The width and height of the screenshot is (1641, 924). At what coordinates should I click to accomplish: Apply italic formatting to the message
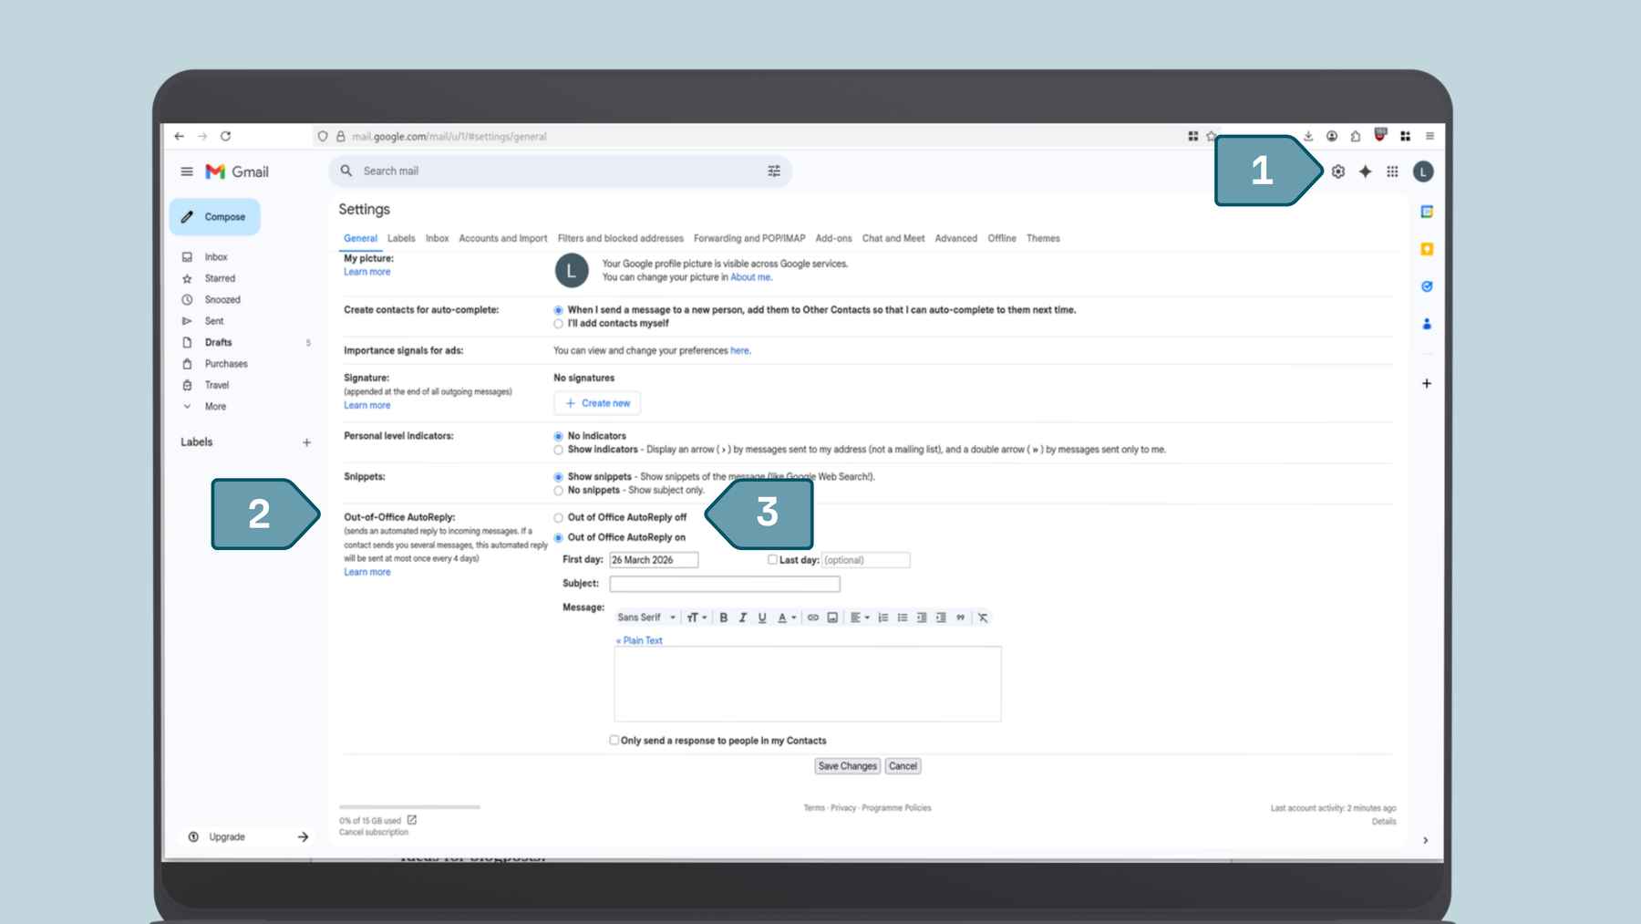click(742, 618)
